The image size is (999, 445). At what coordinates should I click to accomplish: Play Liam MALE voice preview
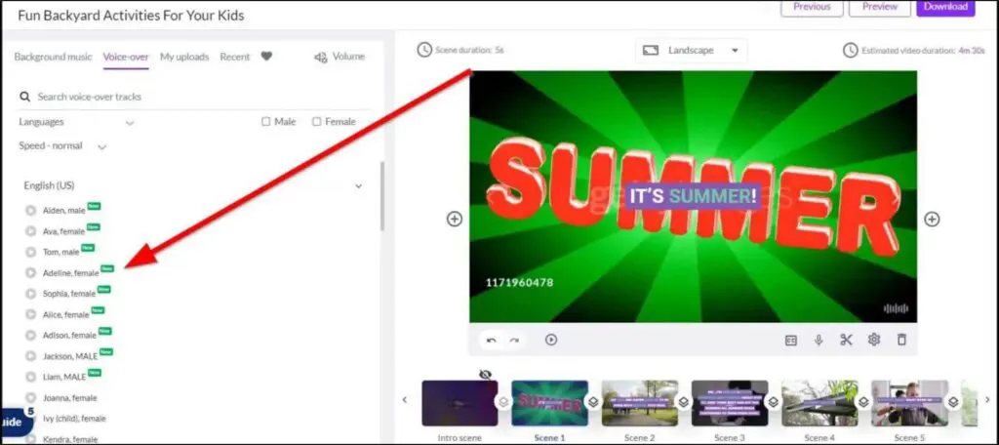[30, 376]
